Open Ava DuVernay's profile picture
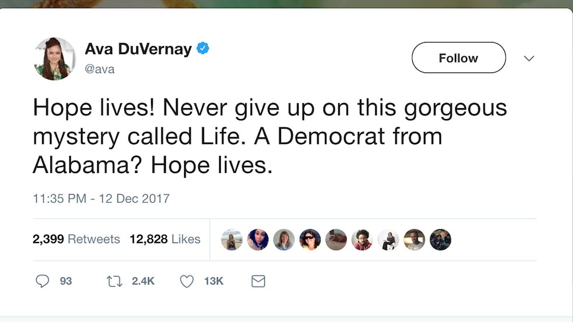Image resolution: width=573 pixels, height=322 pixels. click(x=55, y=58)
